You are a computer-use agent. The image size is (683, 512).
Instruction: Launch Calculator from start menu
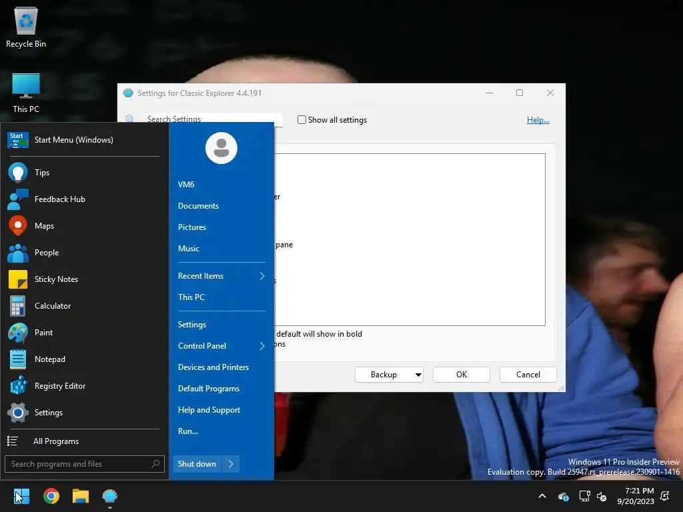pos(83,305)
